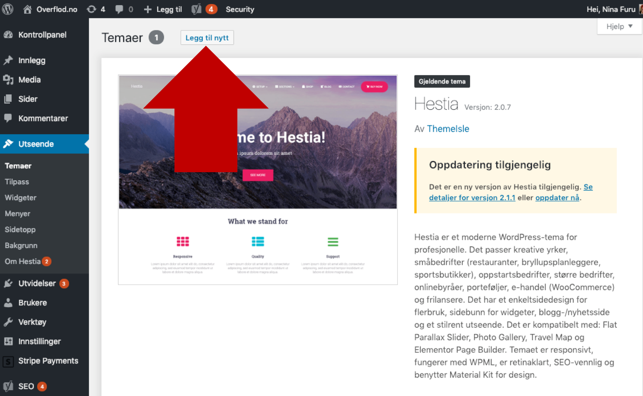Click the plus icon beside Legg til

point(147,9)
